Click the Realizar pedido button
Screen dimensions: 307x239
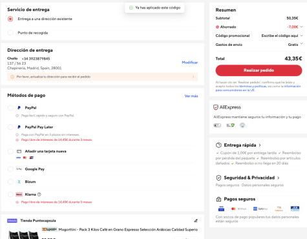259,70
